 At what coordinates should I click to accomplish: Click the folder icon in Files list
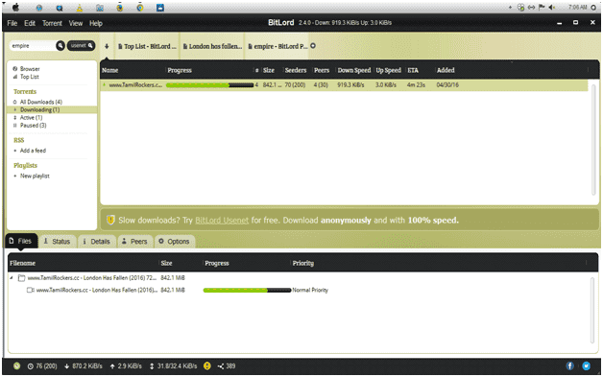coord(21,278)
